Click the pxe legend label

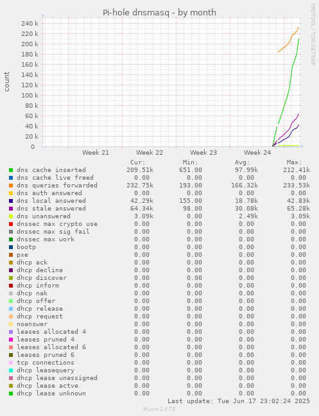click(22, 254)
